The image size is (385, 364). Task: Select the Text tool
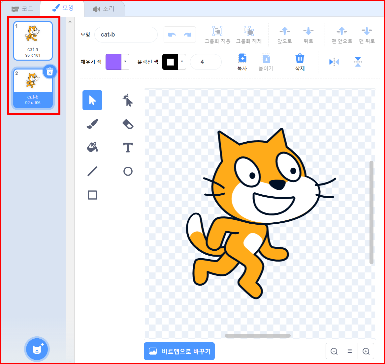click(x=128, y=147)
